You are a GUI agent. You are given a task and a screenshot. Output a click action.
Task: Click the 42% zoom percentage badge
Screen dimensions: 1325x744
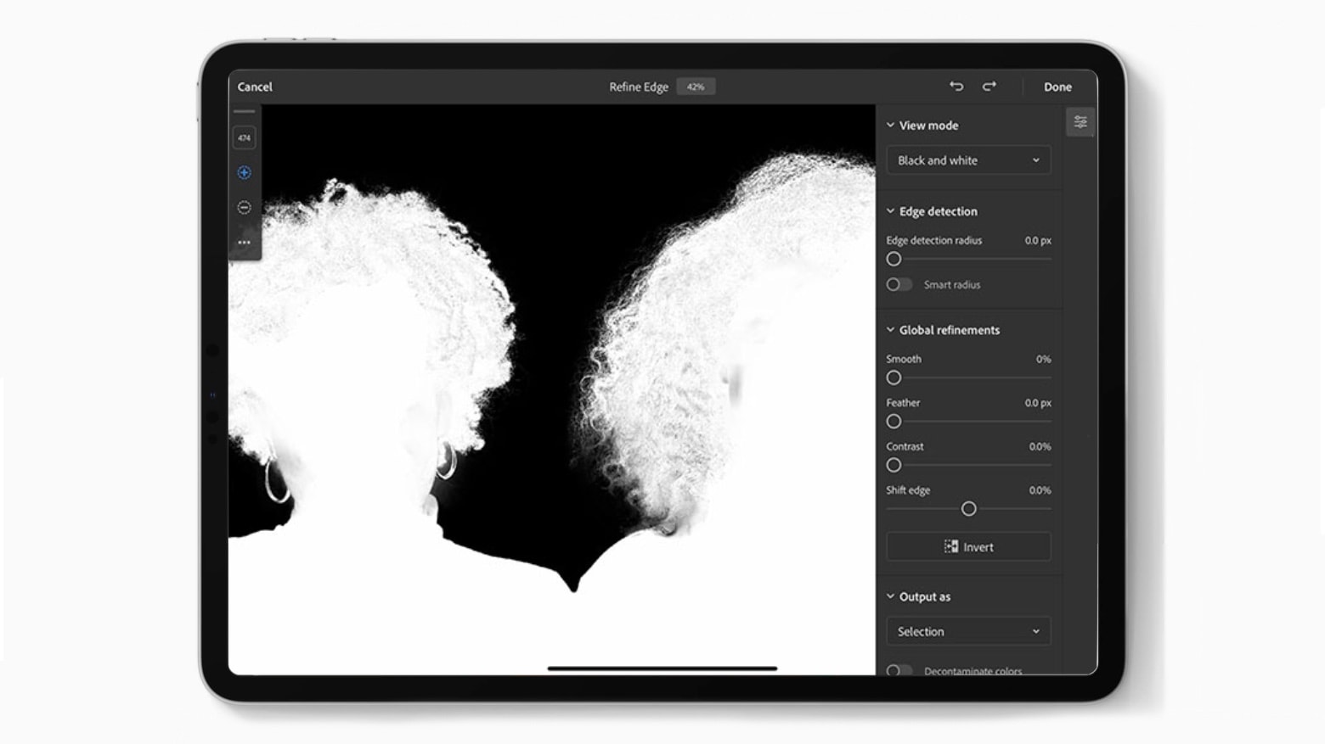click(x=695, y=86)
